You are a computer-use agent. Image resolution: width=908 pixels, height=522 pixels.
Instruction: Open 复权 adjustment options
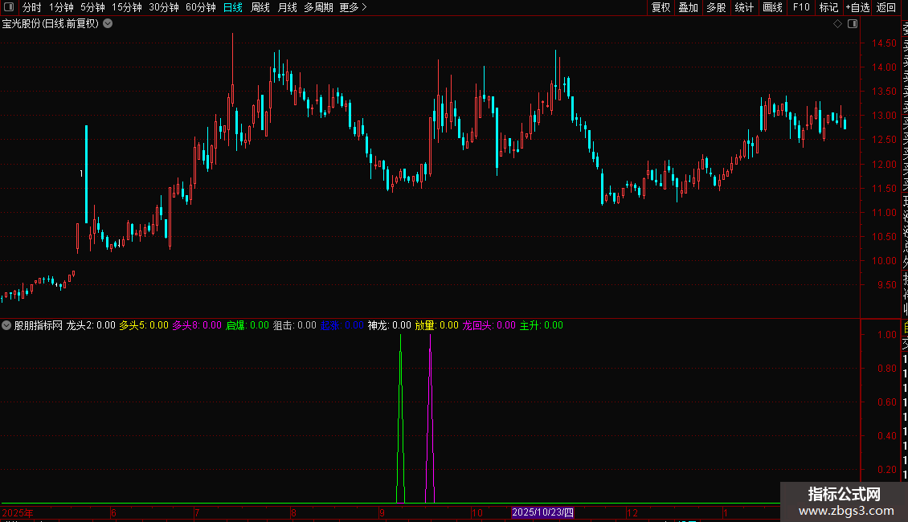(661, 7)
